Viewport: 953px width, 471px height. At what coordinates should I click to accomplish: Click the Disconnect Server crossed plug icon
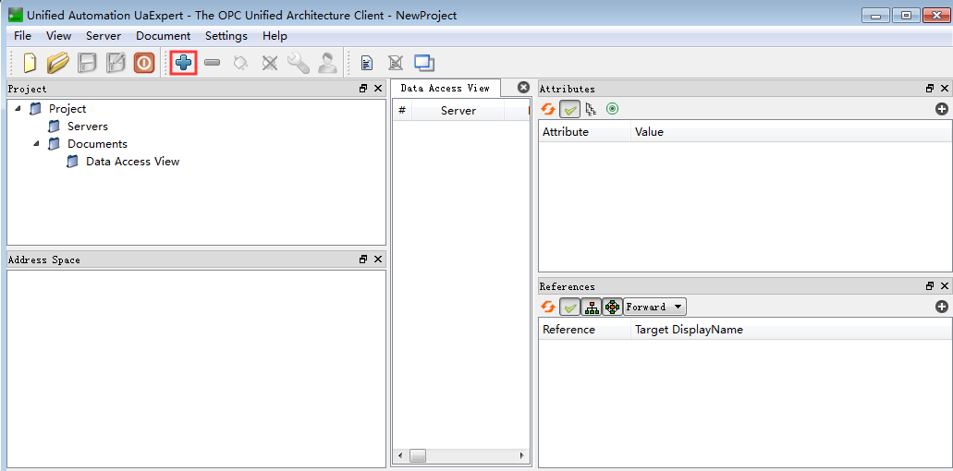[x=270, y=63]
